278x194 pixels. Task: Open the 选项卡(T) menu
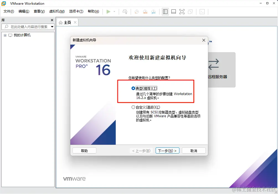tap(76, 11)
